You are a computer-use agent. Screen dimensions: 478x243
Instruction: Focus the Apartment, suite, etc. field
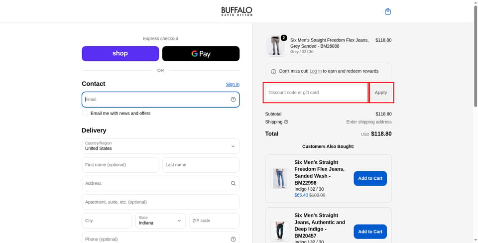pos(161,202)
